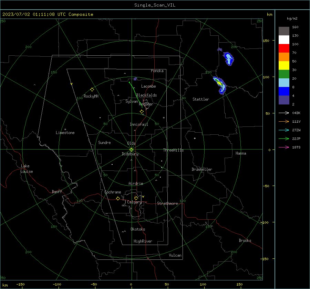Click the small purple echo north of Lacombe
Screen dimensions: 310x289
[x=135, y=79]
